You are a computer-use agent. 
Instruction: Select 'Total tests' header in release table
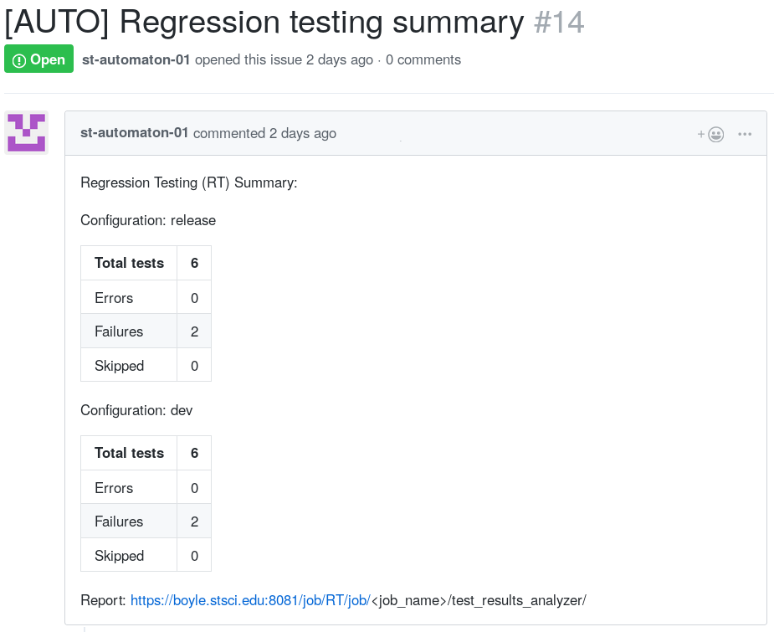(x=129, y=263)
